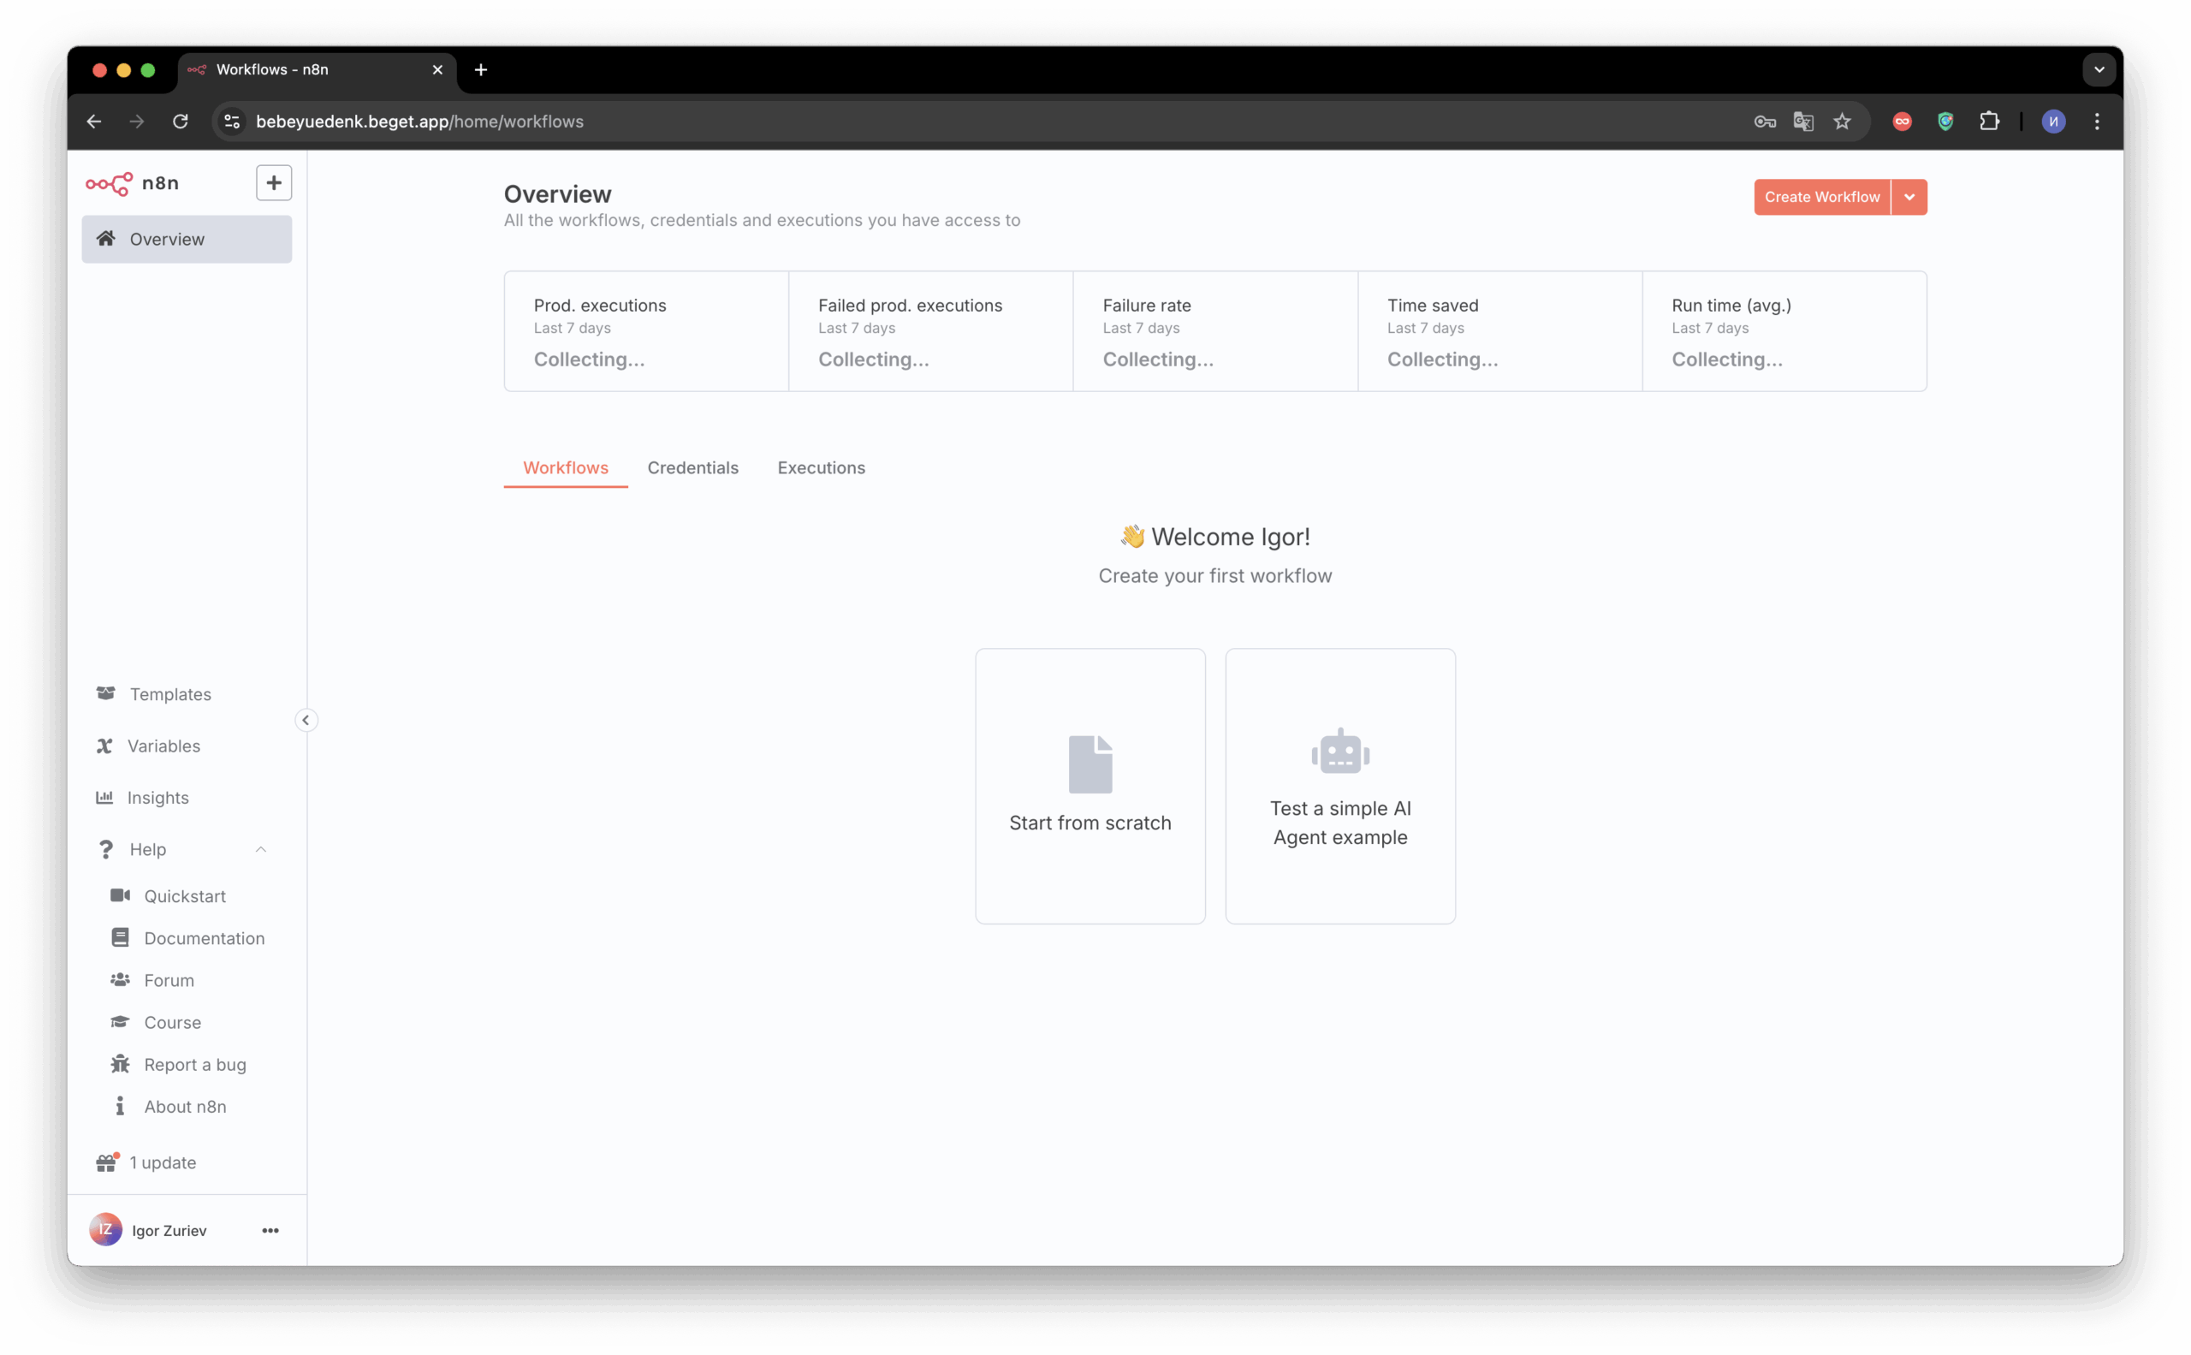Viewport: 2191px width, 1355px height.
Task: Collapse the Help section
Action: pos(261,850)
